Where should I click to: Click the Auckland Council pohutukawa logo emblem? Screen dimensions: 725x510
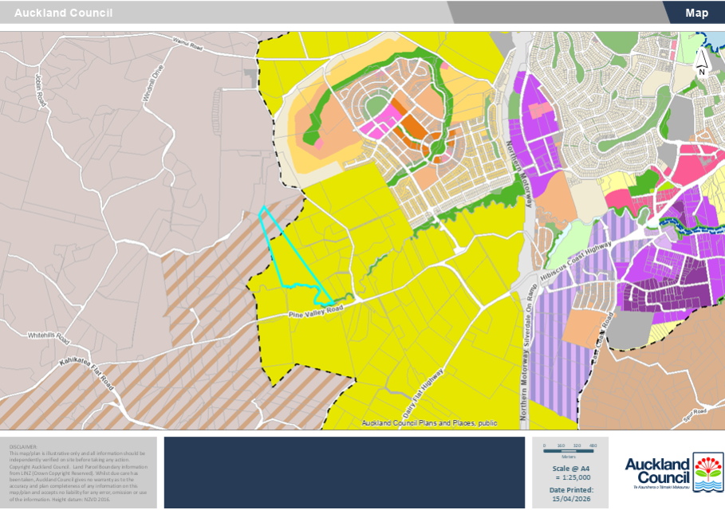tap(704, 472)
